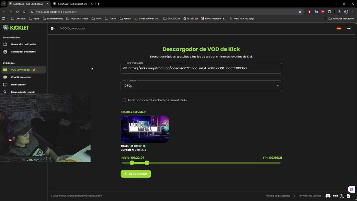Open the DESCARGAR bookmark folder
This screenshot has width=357, height=201.
click(x=172, y=19)
